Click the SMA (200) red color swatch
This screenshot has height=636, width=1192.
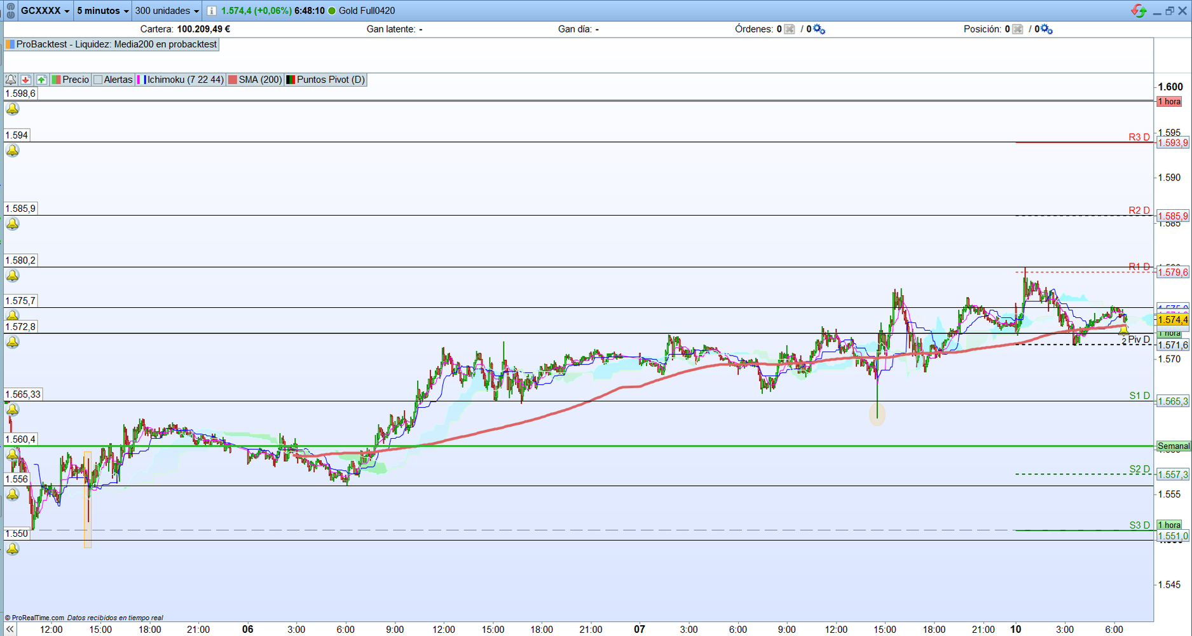(233, 79)
